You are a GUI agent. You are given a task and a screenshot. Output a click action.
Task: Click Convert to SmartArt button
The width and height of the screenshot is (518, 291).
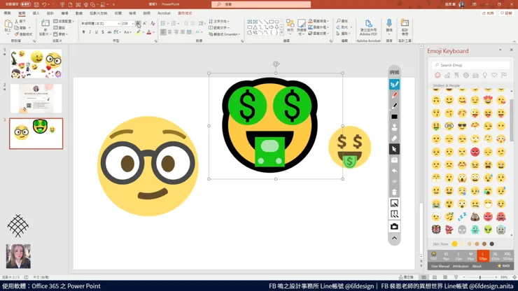(224, 34)
